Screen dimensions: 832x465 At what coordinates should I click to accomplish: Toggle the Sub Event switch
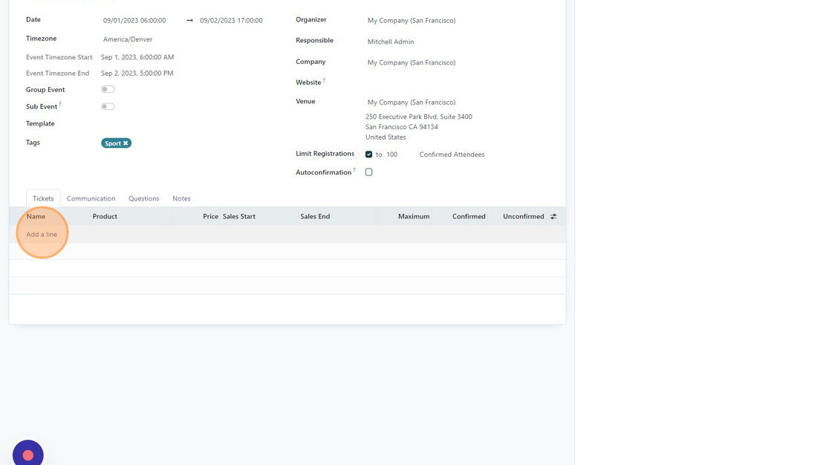pos(108,106)
